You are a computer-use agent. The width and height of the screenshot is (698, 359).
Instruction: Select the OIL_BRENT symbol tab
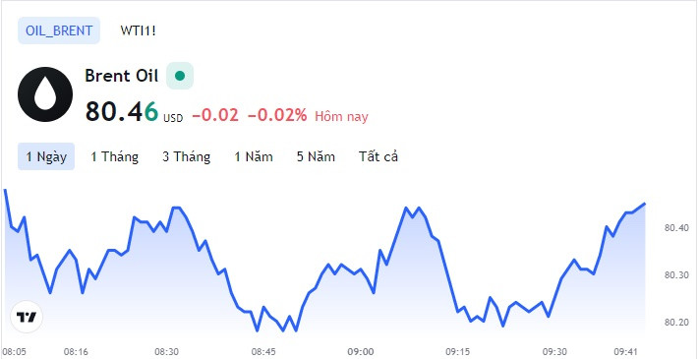point(59,30)
